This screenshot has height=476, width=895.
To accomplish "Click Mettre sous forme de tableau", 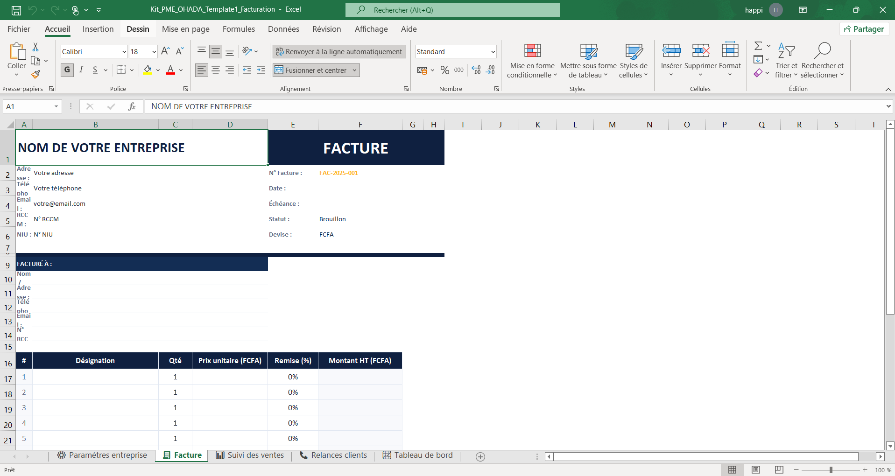I will [x=588, y=61].
